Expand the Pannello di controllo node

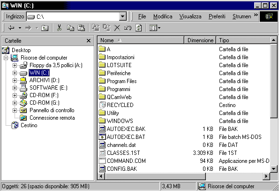[15, 111]
